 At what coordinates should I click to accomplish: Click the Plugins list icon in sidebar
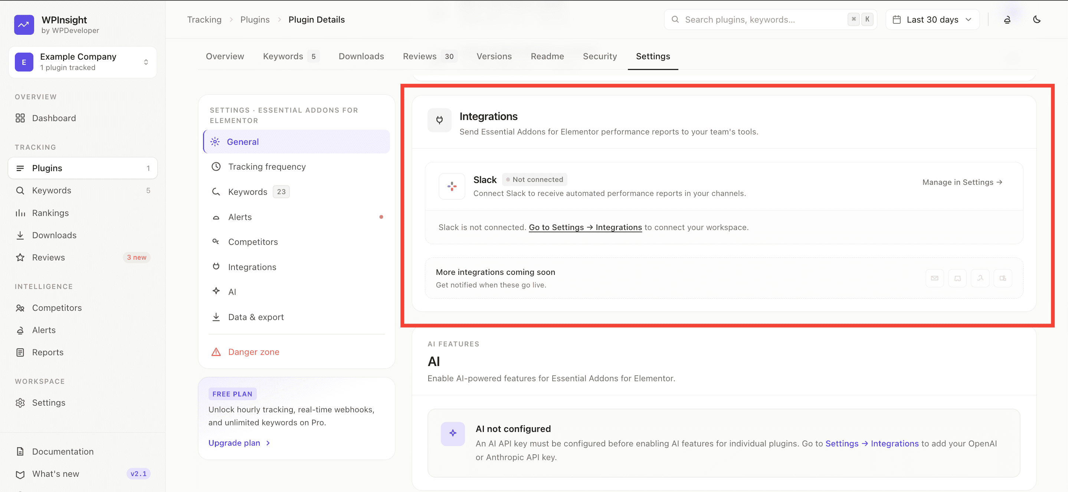(20, 168)
